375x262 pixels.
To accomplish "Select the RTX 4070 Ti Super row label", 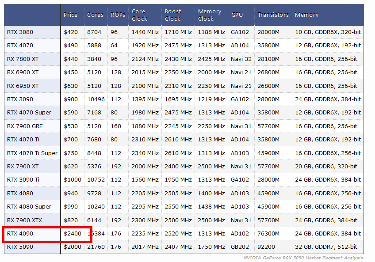I will pos(32,153).
